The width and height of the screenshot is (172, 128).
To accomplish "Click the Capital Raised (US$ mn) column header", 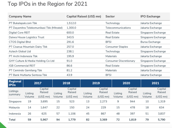I will [84, 16].
